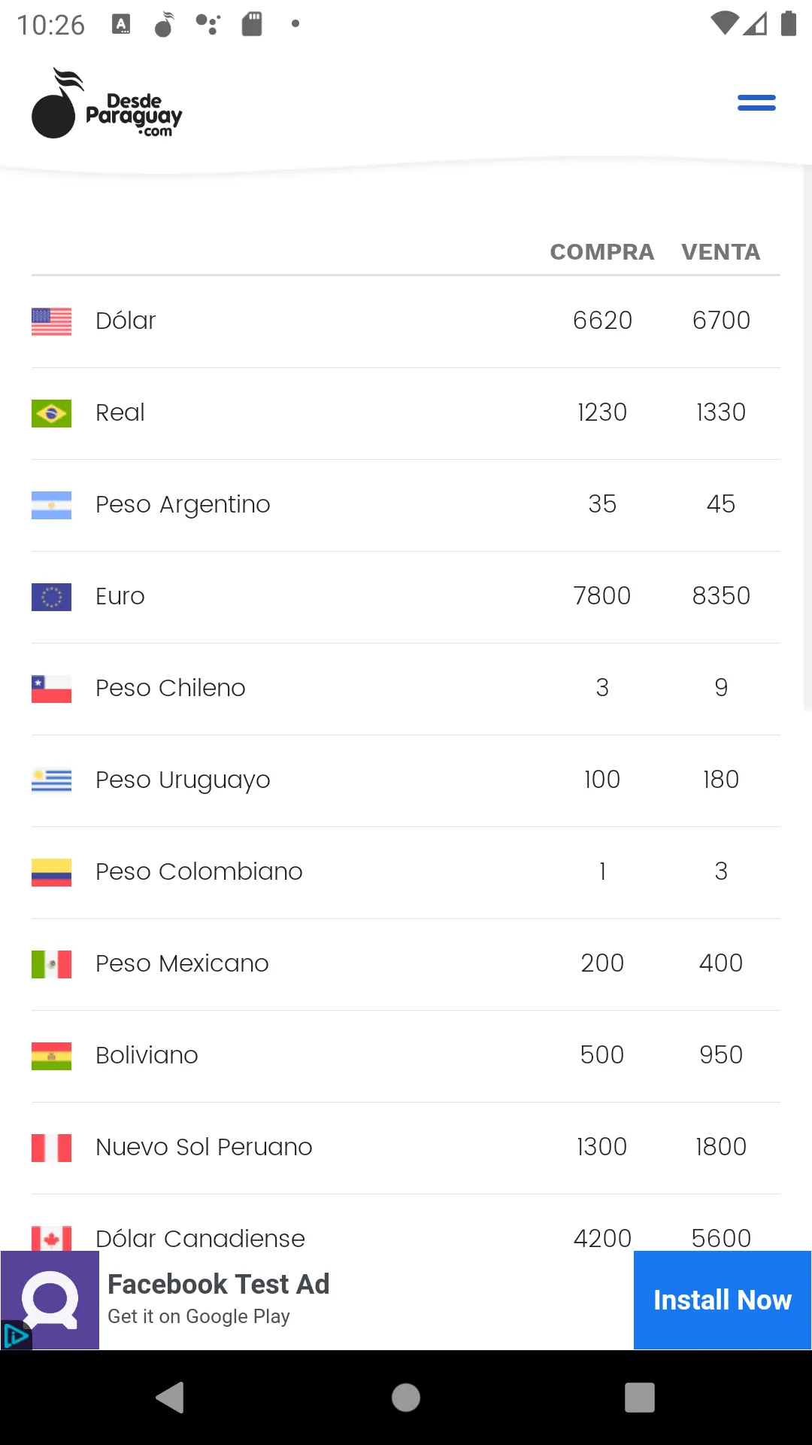
Task: Tap the Android back navigation button
Action: (171, 1398)
